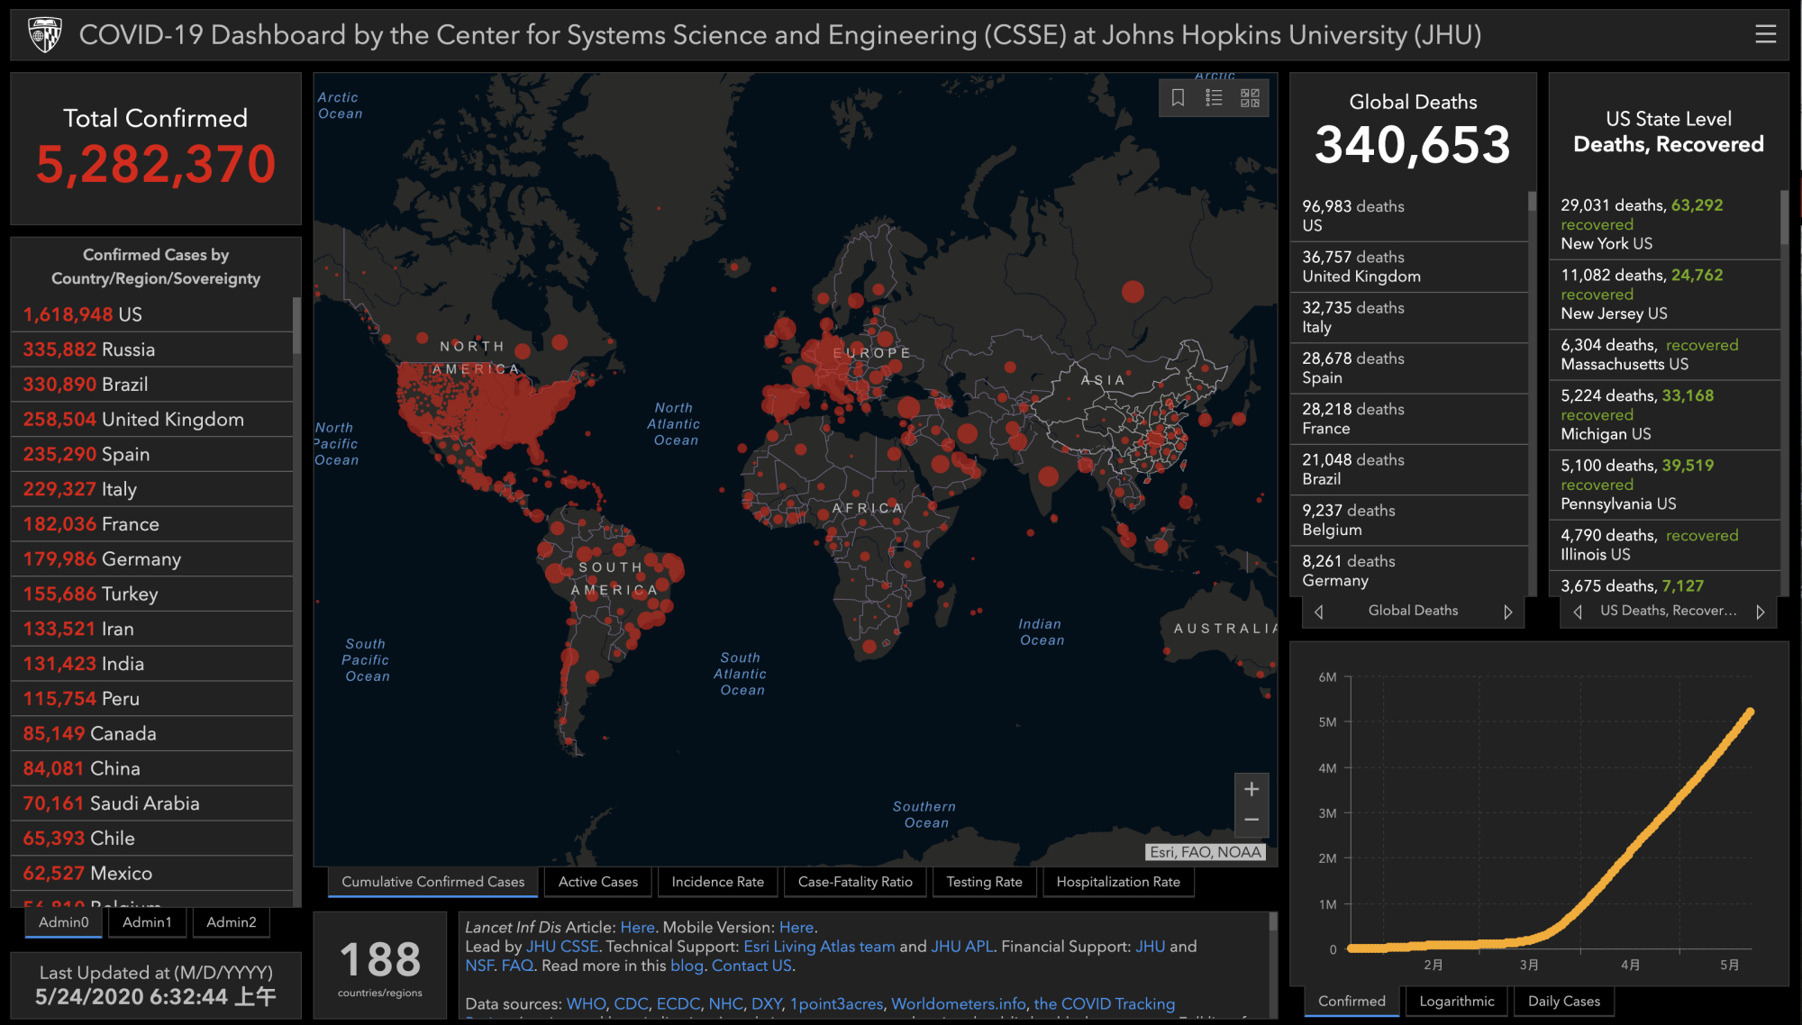Open the JHU CSSE link
Screen dimensions: 1802x1025
coord(562,947)
